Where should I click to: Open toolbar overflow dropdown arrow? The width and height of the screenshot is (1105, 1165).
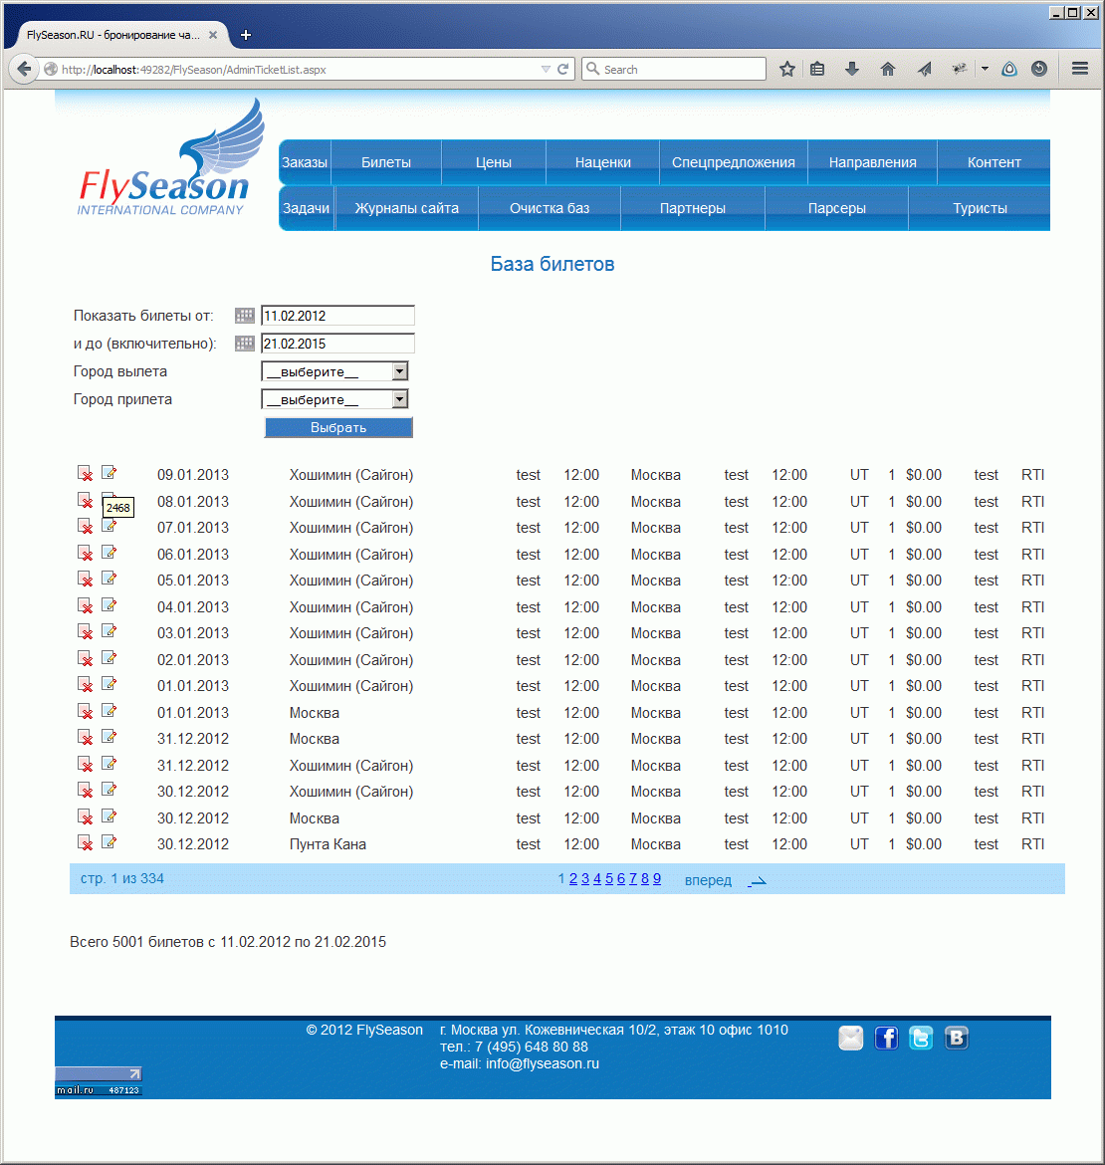click(985, 69)
